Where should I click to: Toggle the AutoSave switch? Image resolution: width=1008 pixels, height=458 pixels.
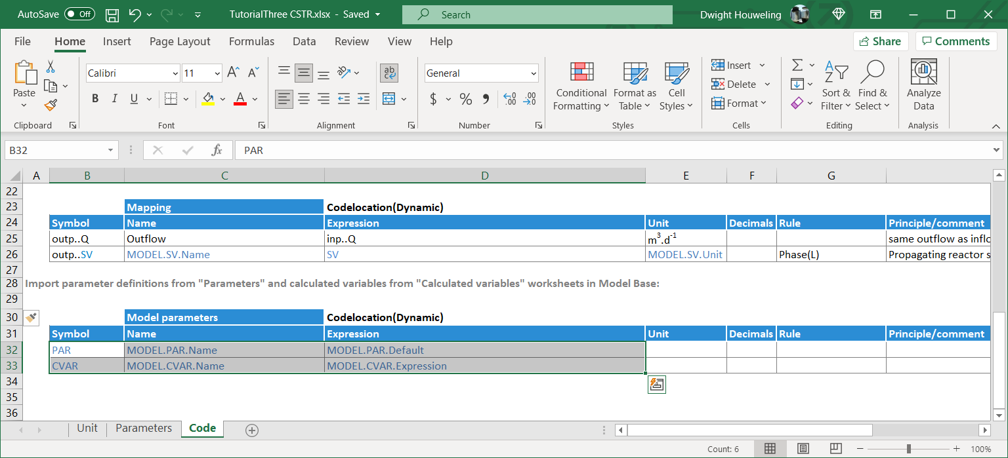[79, 14]
